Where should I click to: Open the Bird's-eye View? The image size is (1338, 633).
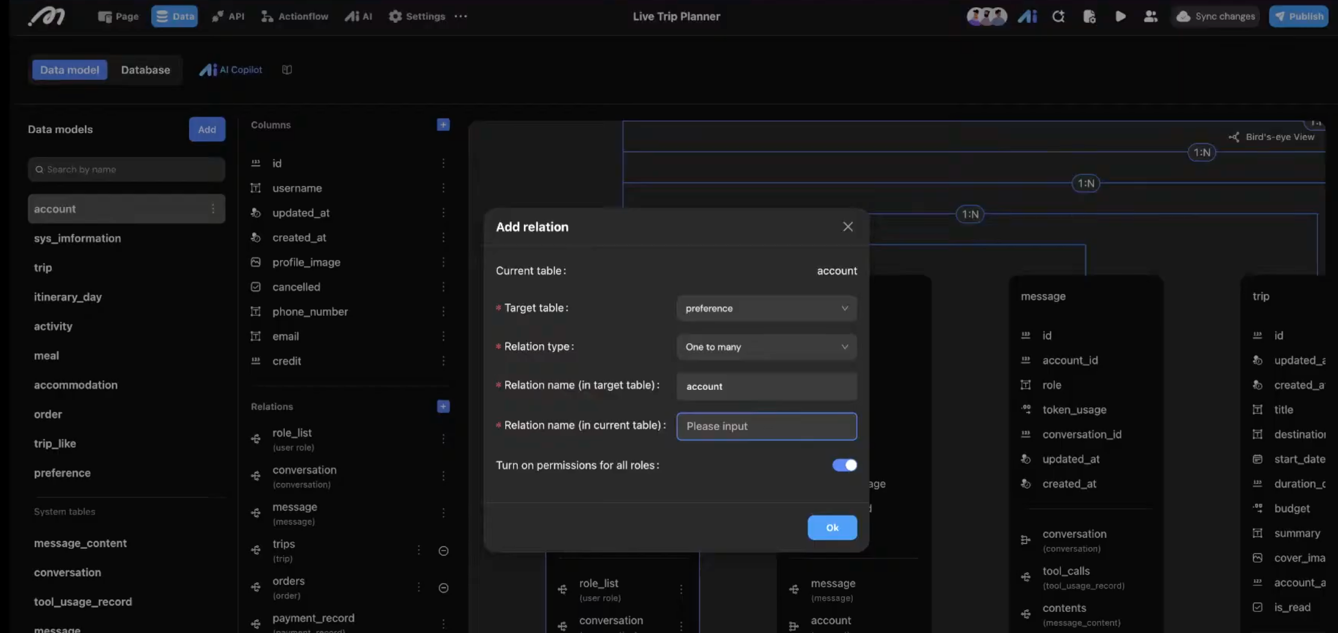pyautogui.click(x=1272, y=137)
